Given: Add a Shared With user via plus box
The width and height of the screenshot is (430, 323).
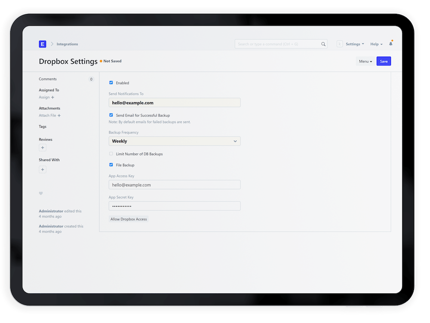Looking at the screenshot, I should tap(43, 170).
